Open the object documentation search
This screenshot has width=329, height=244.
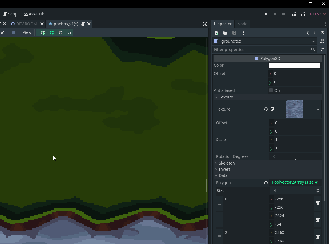(322, 41)
